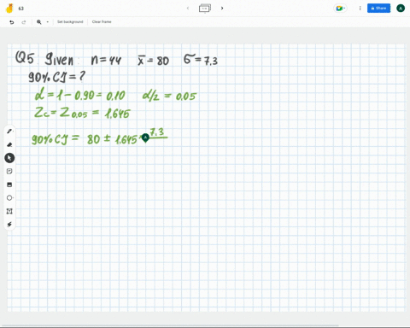This screenshot has height=328, width=410.
Task: Open the more options menu
Action: click(x=360, y=9)
